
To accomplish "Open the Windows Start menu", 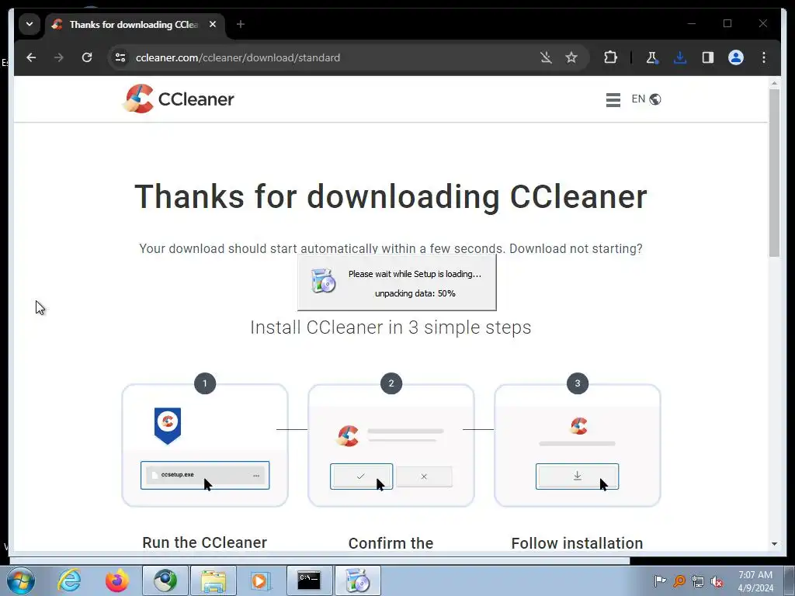I will pyautogui.click(x=21, y=580).
